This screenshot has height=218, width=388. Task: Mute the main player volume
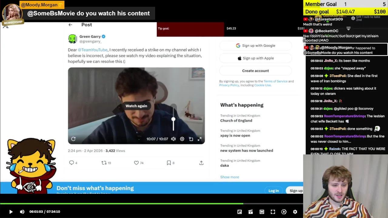(22, 212)
